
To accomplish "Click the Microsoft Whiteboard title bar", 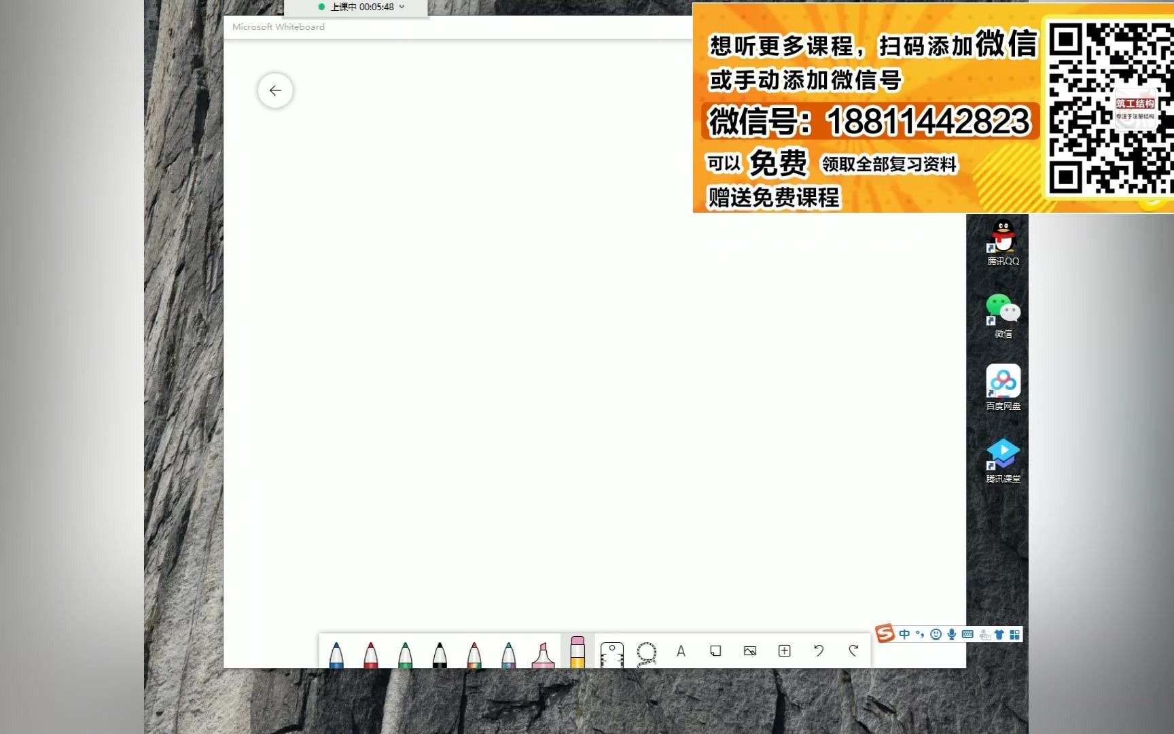I will pos(277,27).
